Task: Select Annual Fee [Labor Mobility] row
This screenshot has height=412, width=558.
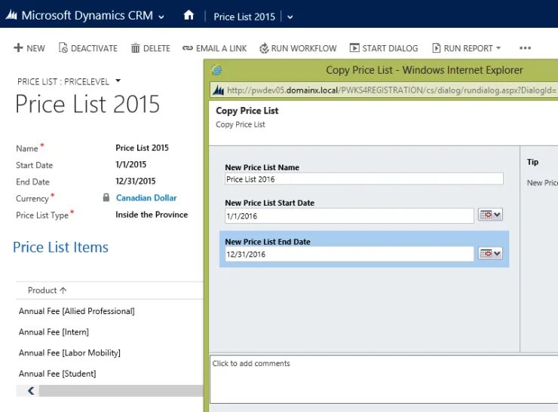Action: click(69, 352)
